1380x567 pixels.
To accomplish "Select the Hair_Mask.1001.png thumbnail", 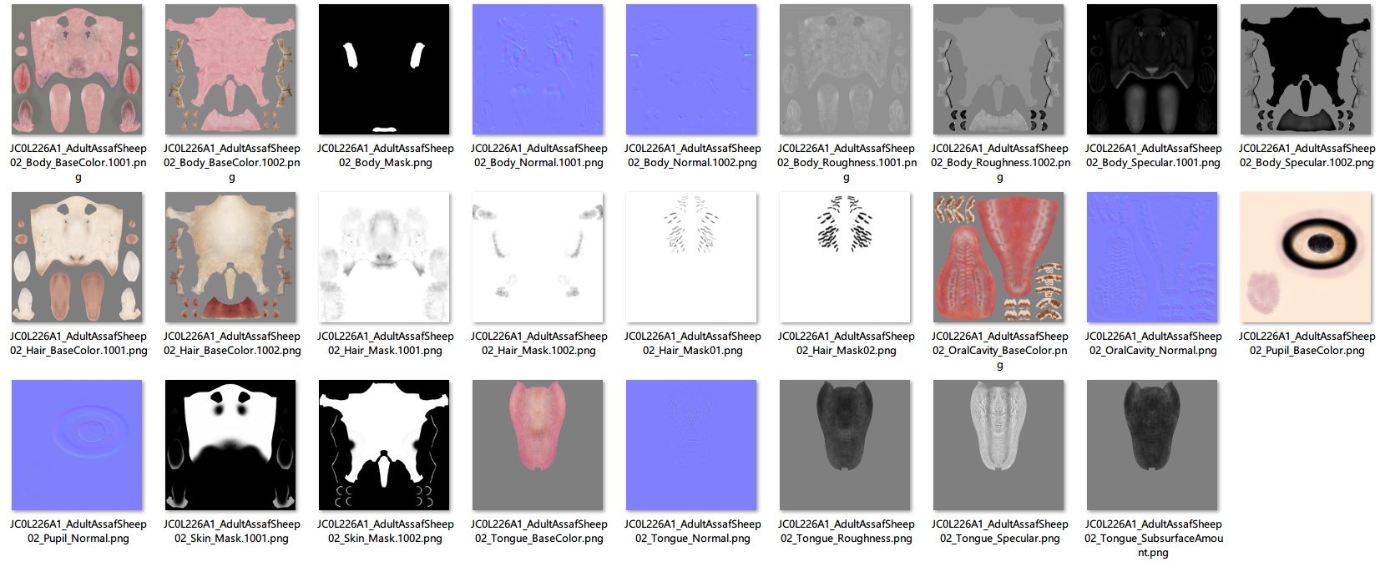I will tap(384, 257).
